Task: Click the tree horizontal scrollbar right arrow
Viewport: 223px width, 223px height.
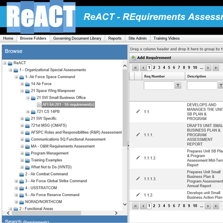Action: tap(116, 213)
